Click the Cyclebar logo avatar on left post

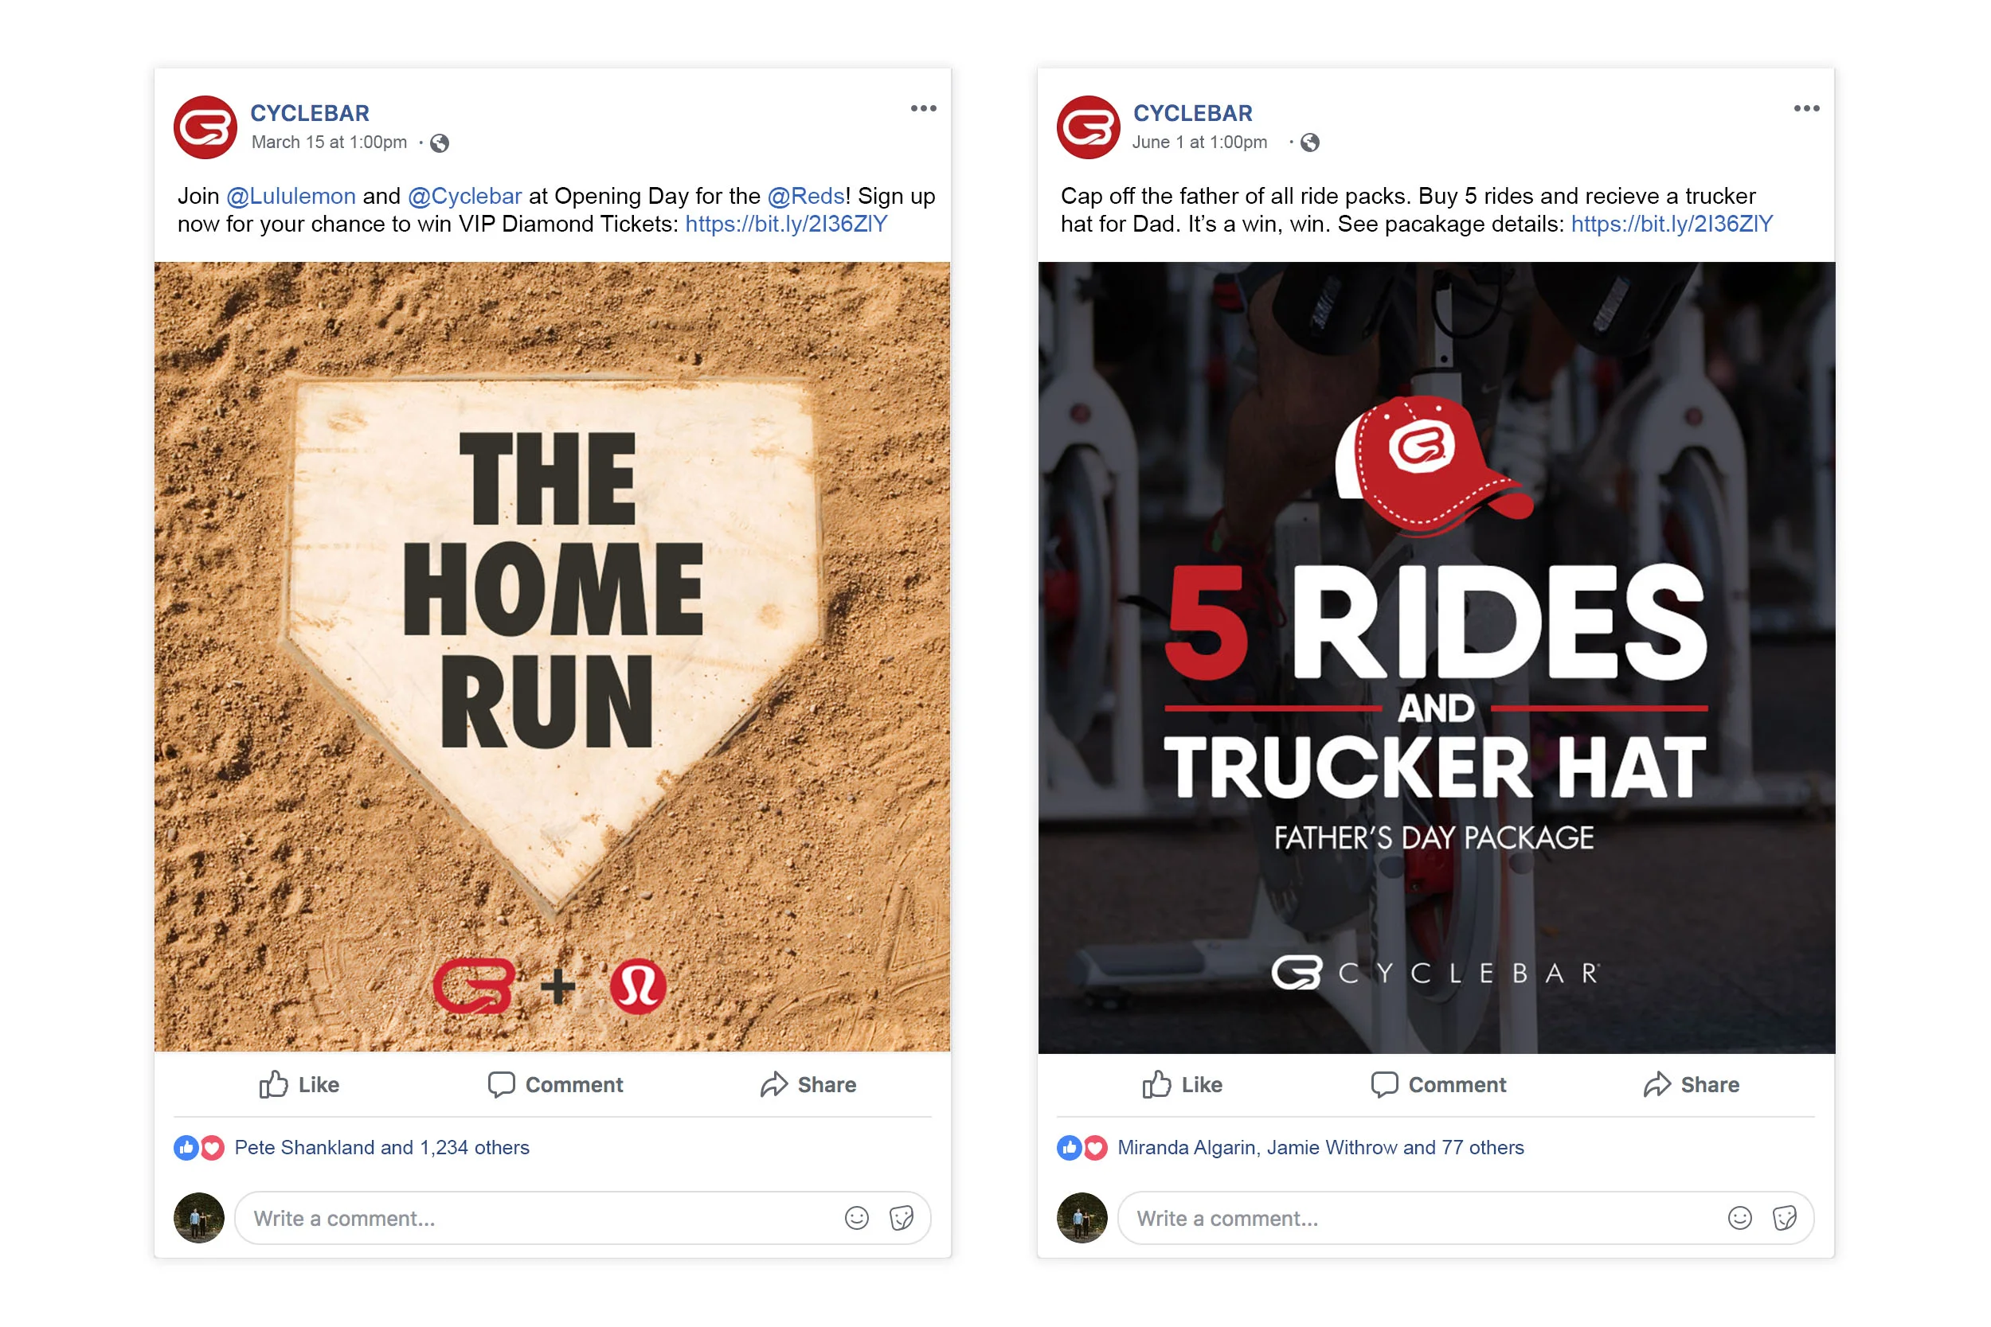pos(205,127)
